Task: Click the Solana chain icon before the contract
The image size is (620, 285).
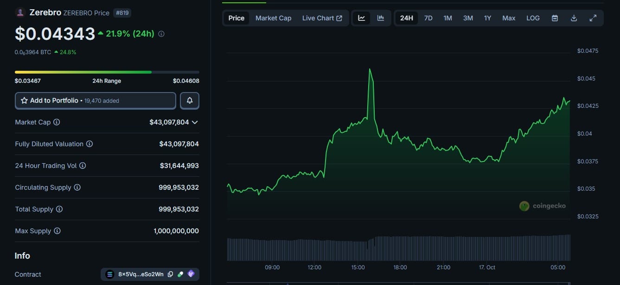Action: pyautogui.click(x=109, y=274)
